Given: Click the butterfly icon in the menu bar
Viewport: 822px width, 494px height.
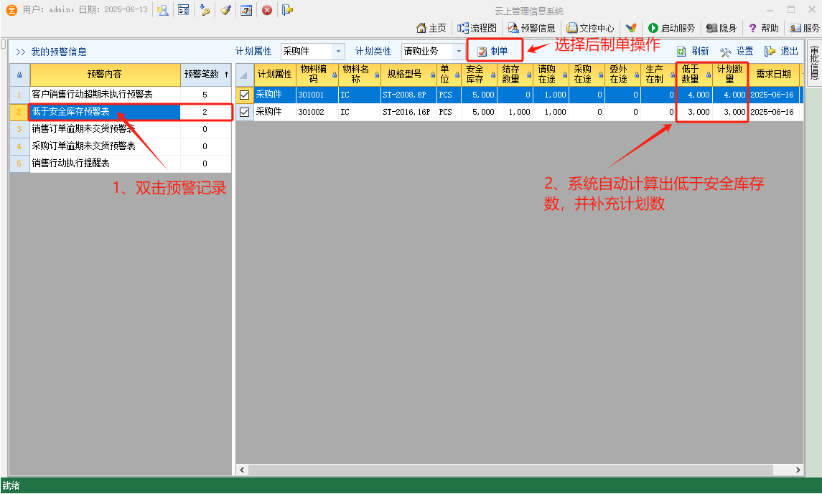Looking at the screenshot, I should tap(630, 28).
